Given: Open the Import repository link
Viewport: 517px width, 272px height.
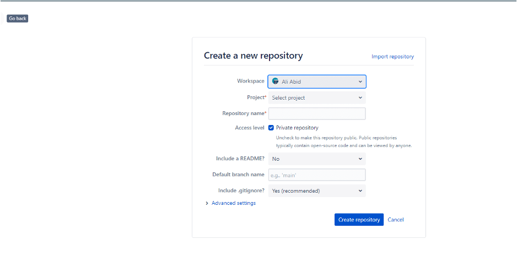Looking at the screenshot, I should pos(392,57).
